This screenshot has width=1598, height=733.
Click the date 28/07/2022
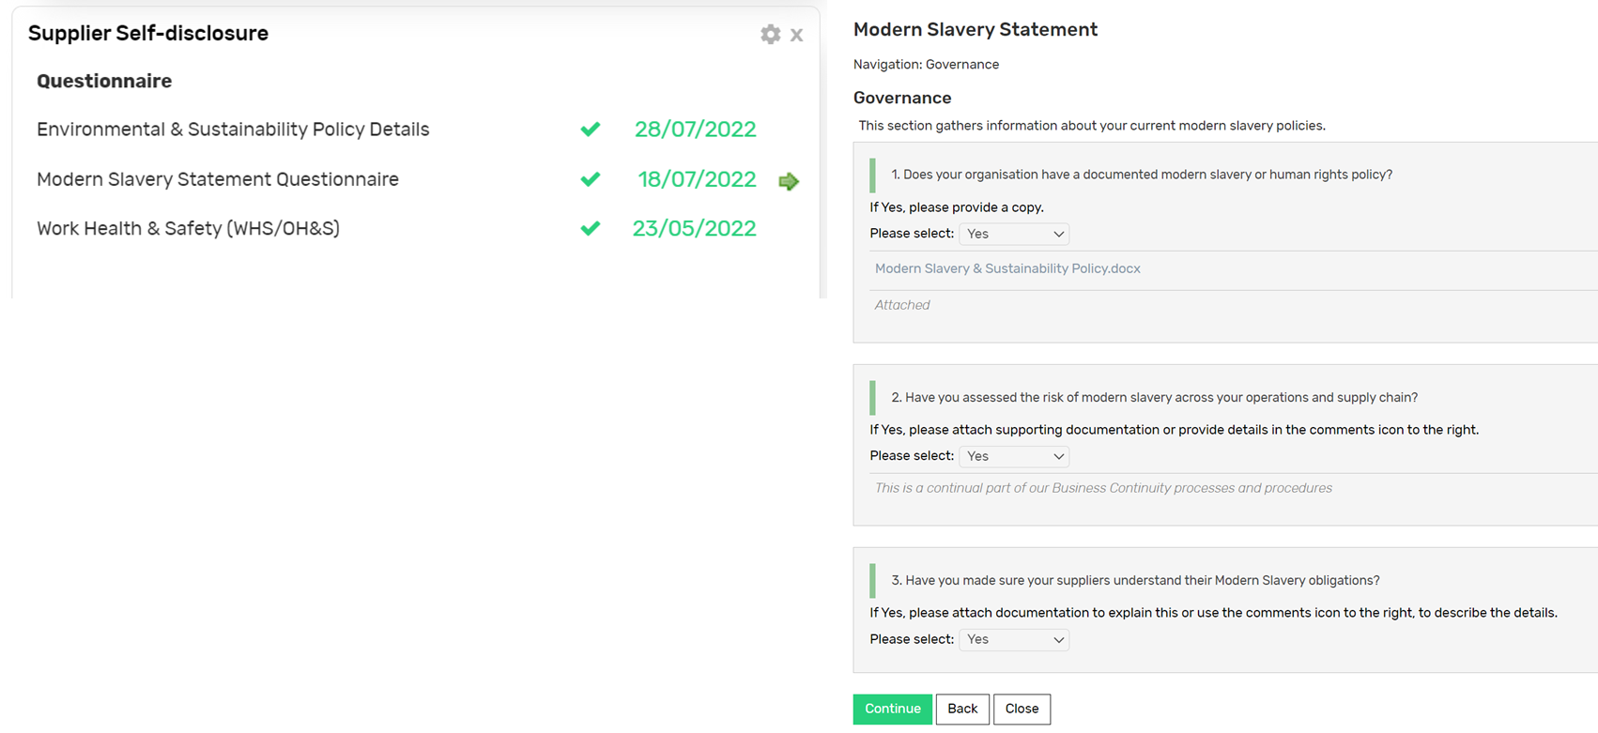(x=695, y=130)
